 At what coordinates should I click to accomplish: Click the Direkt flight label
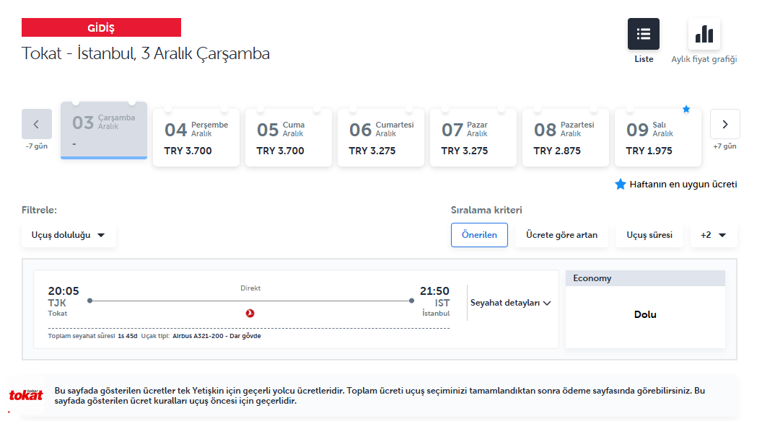pyautogui.click(x=250, y=288)
